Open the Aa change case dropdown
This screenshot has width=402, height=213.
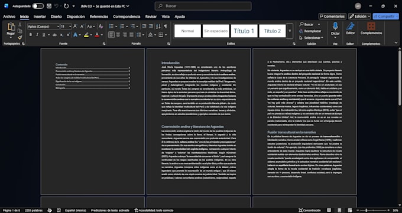[x=91, y=27]
